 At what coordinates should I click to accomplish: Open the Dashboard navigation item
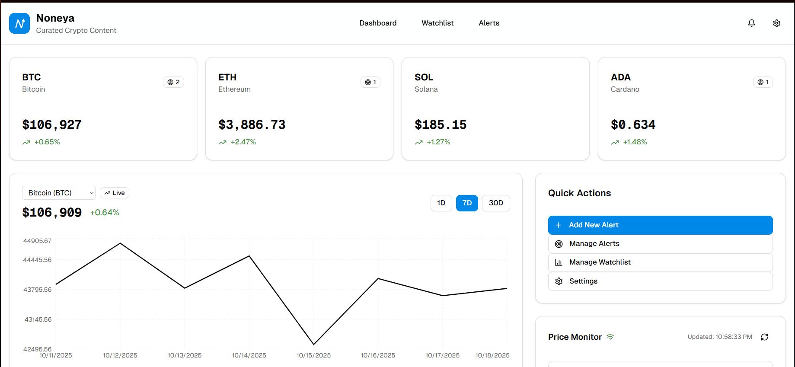(378, 23)
